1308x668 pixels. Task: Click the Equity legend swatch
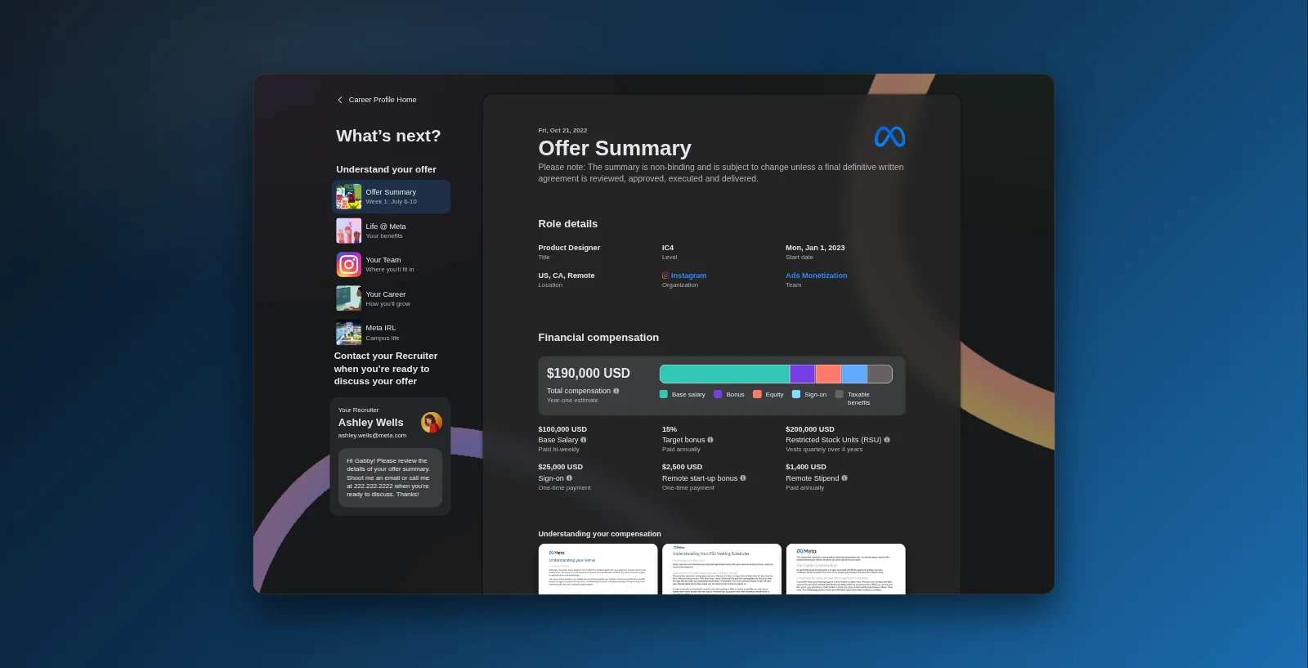pos(757,394)
